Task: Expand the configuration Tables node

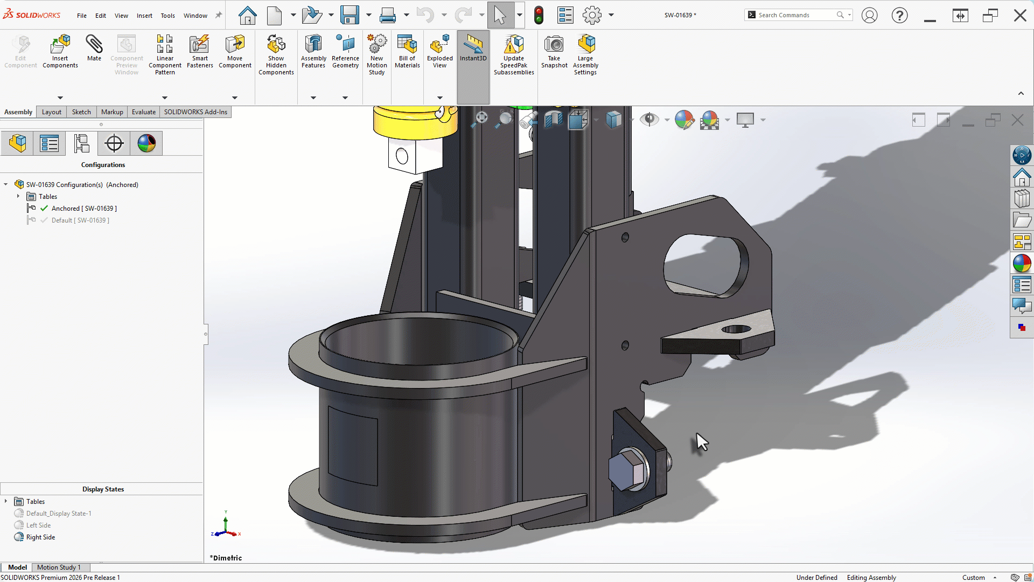Action: 18,197
